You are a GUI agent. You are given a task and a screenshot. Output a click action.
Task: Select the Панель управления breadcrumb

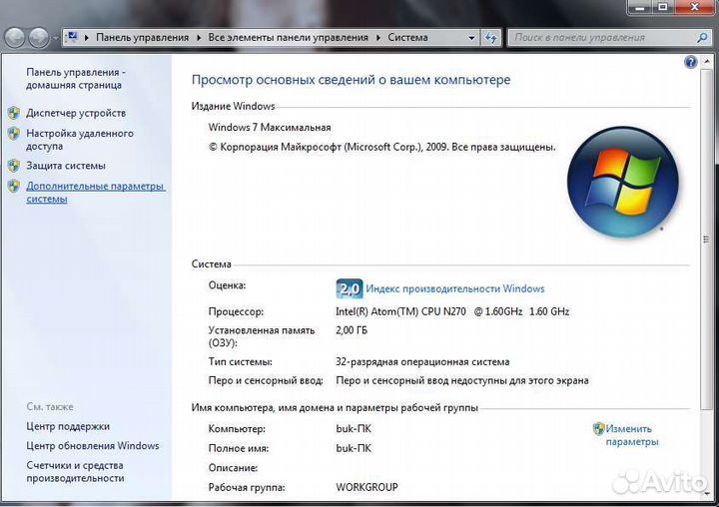click(x=142, y=38)
